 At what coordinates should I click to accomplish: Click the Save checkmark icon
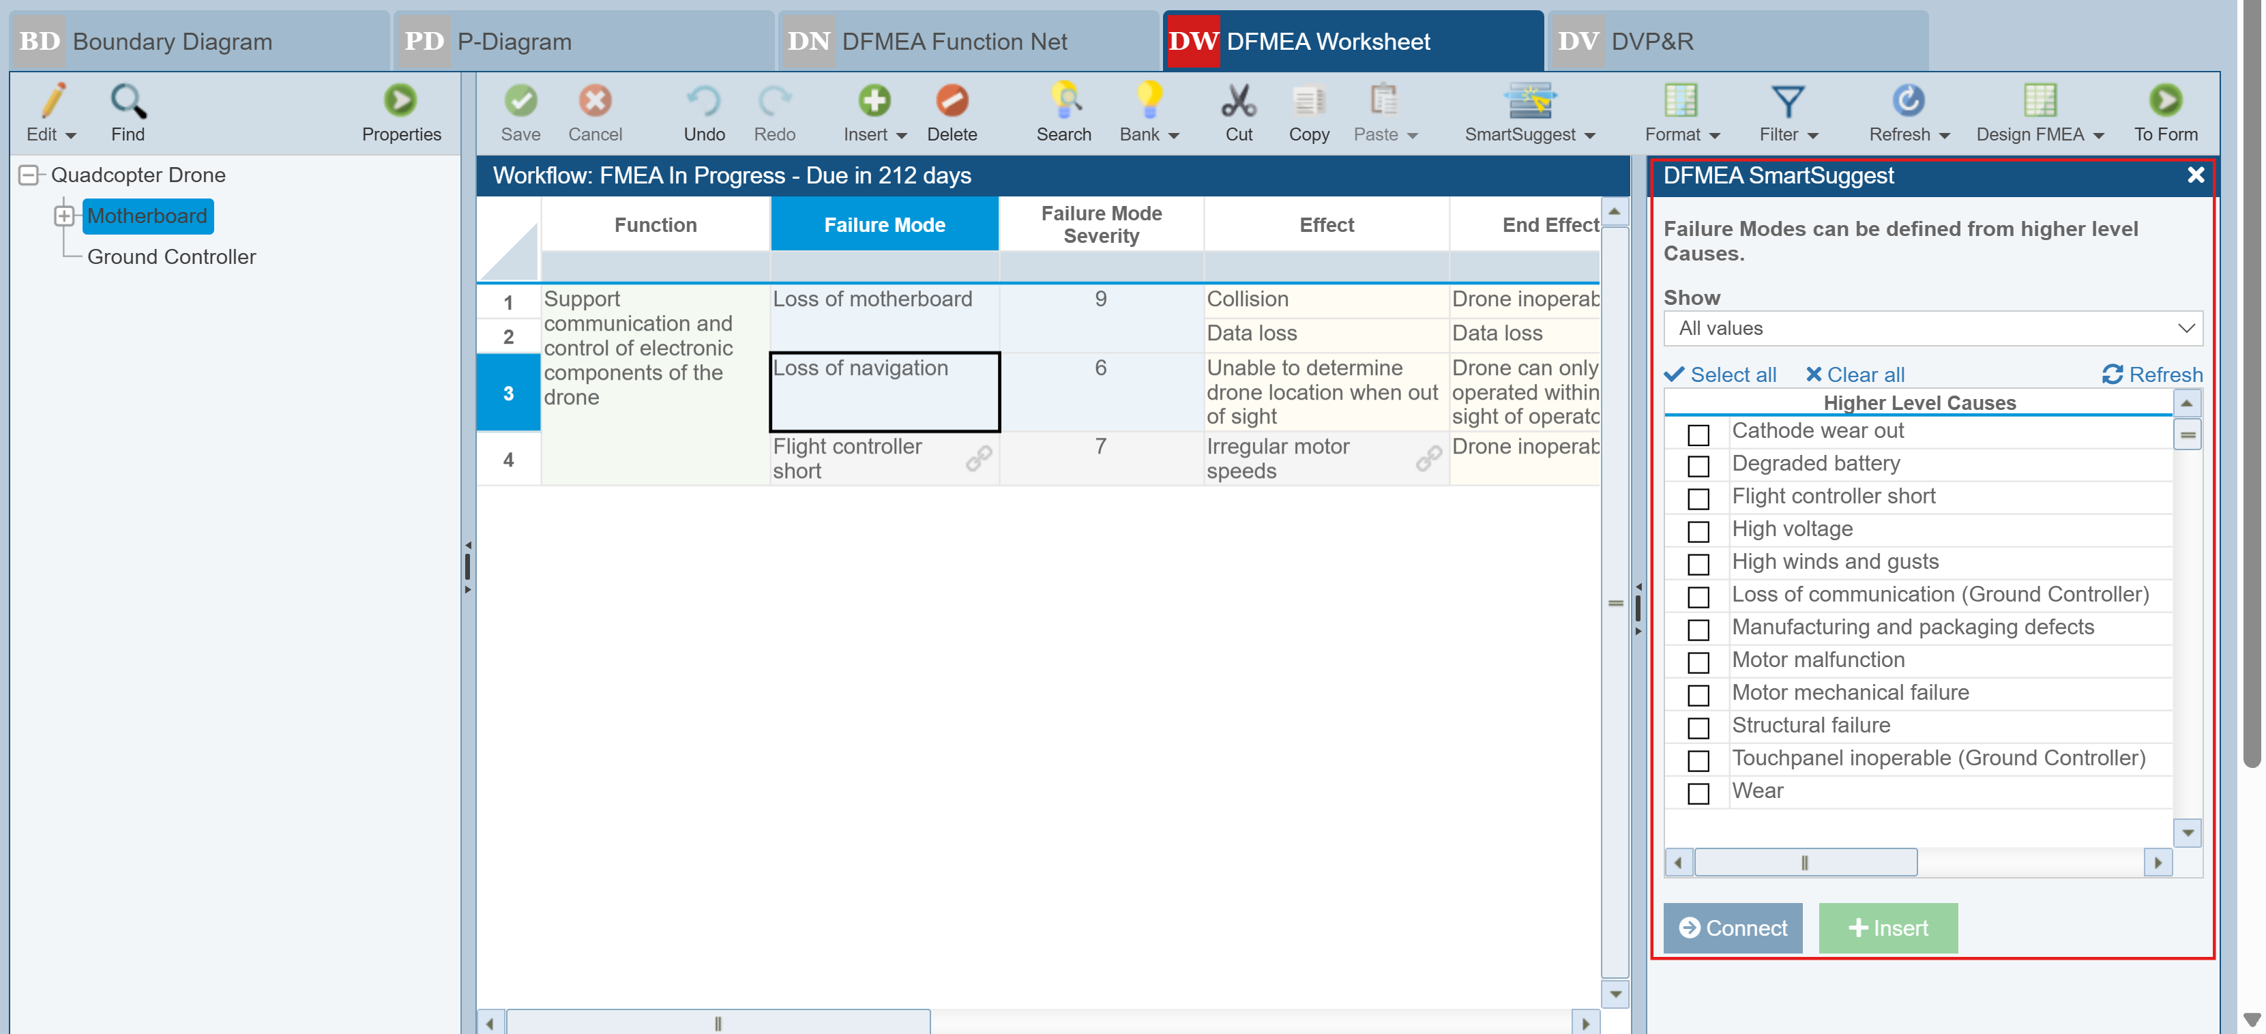(520, 100)
